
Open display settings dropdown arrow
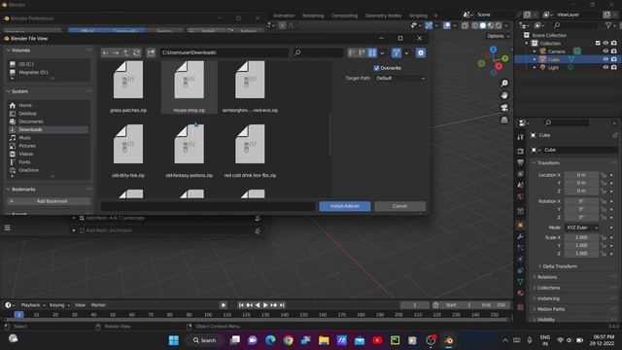pyautogui.click(x=382, y=52)
